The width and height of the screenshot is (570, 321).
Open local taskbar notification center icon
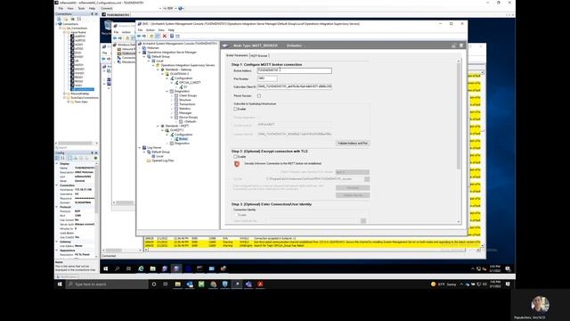[508, 284]
